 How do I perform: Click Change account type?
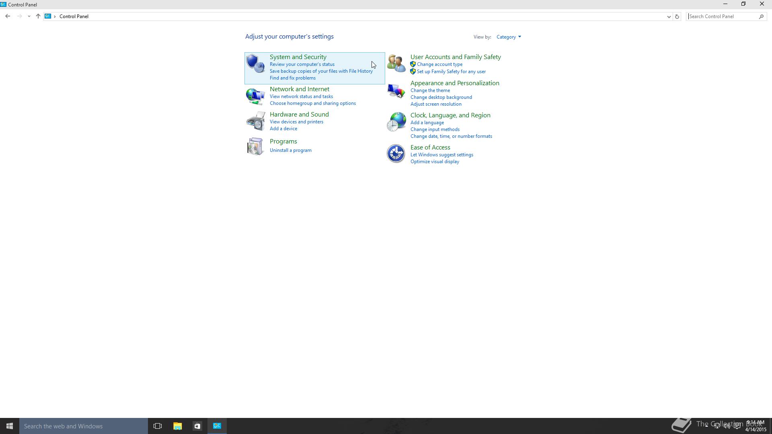click(x=439, y=64)
